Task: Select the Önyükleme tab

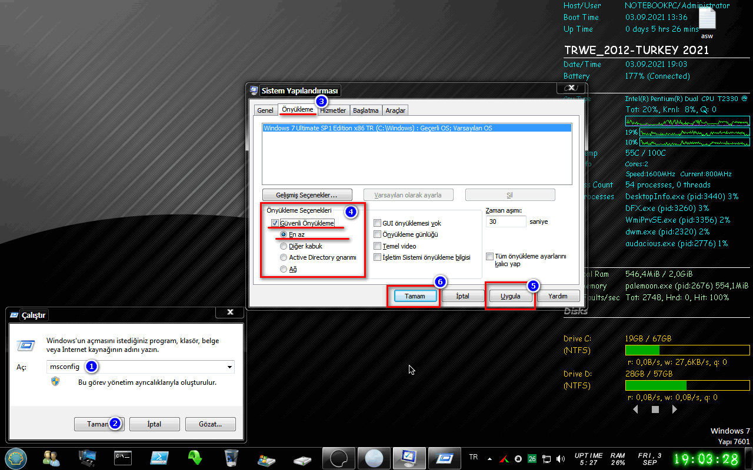Action: click(298, 109)
